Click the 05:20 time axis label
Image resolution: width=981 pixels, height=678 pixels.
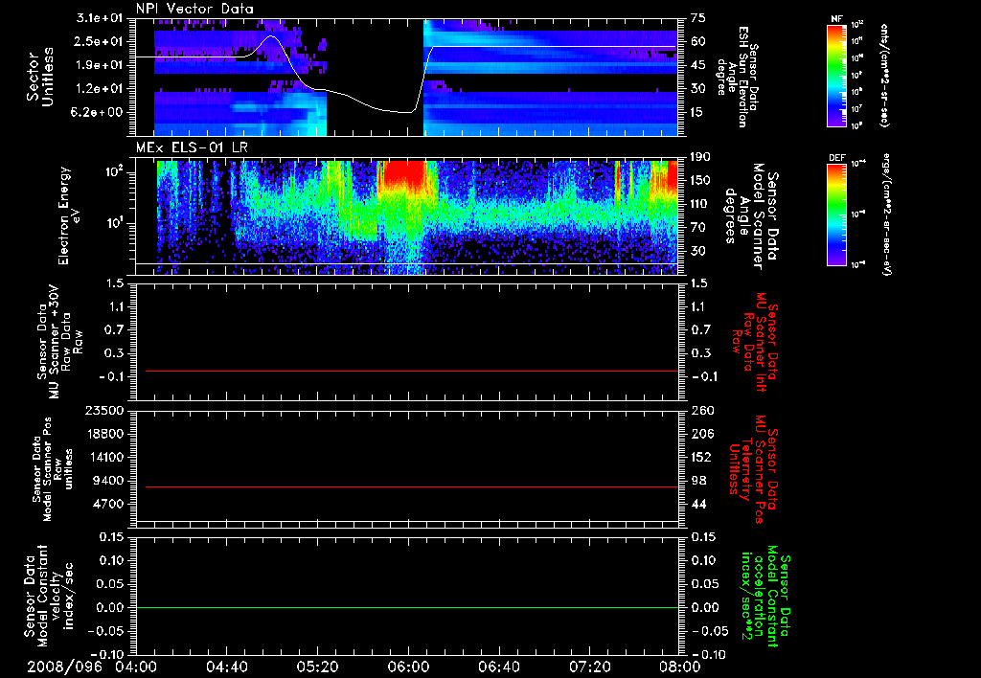pos(317,667)
